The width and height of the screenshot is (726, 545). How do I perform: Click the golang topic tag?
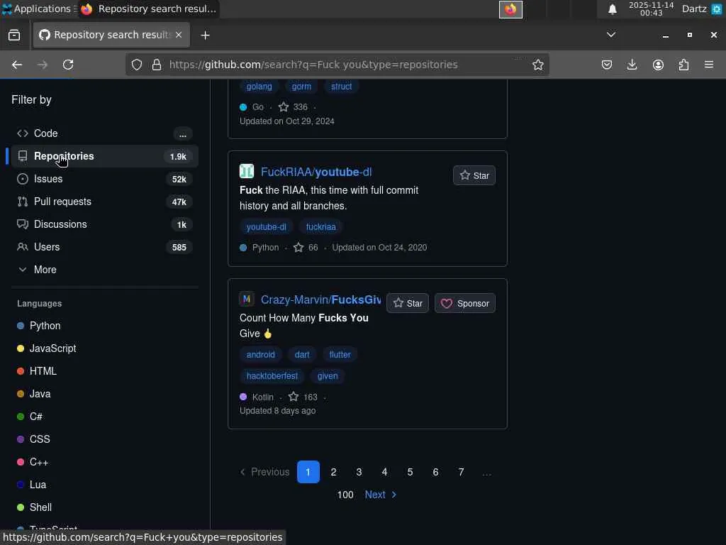click(259, 87)
